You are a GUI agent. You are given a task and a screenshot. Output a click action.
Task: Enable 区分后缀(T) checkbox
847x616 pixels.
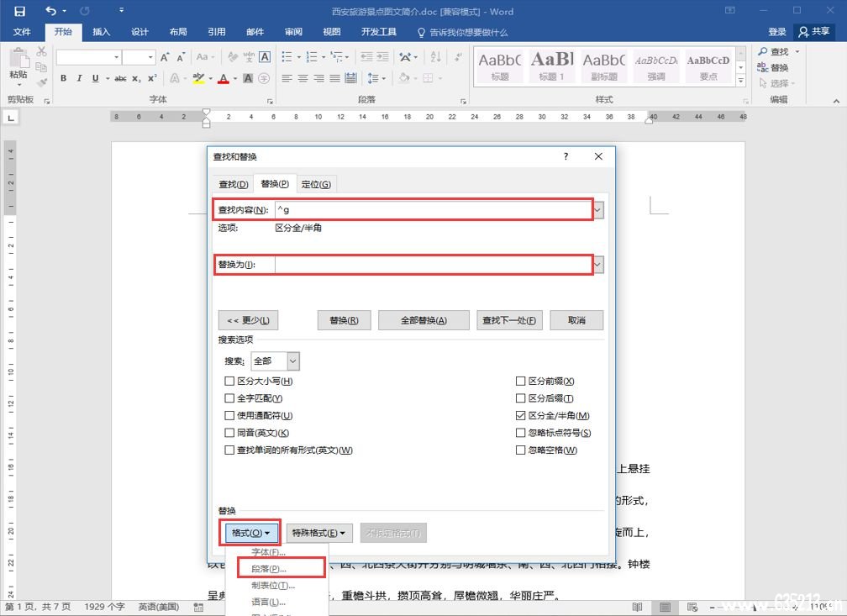click(520, 398)
